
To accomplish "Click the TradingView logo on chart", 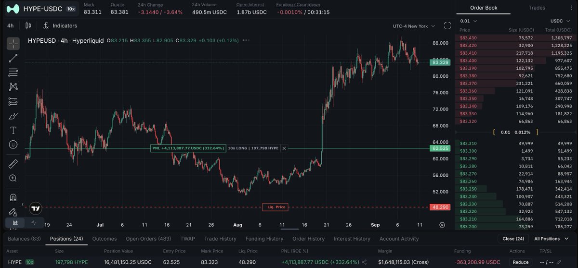I will (35, 208).
